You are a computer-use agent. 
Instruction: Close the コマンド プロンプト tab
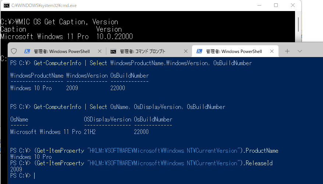pyautogui.click(x=186, y=51)
